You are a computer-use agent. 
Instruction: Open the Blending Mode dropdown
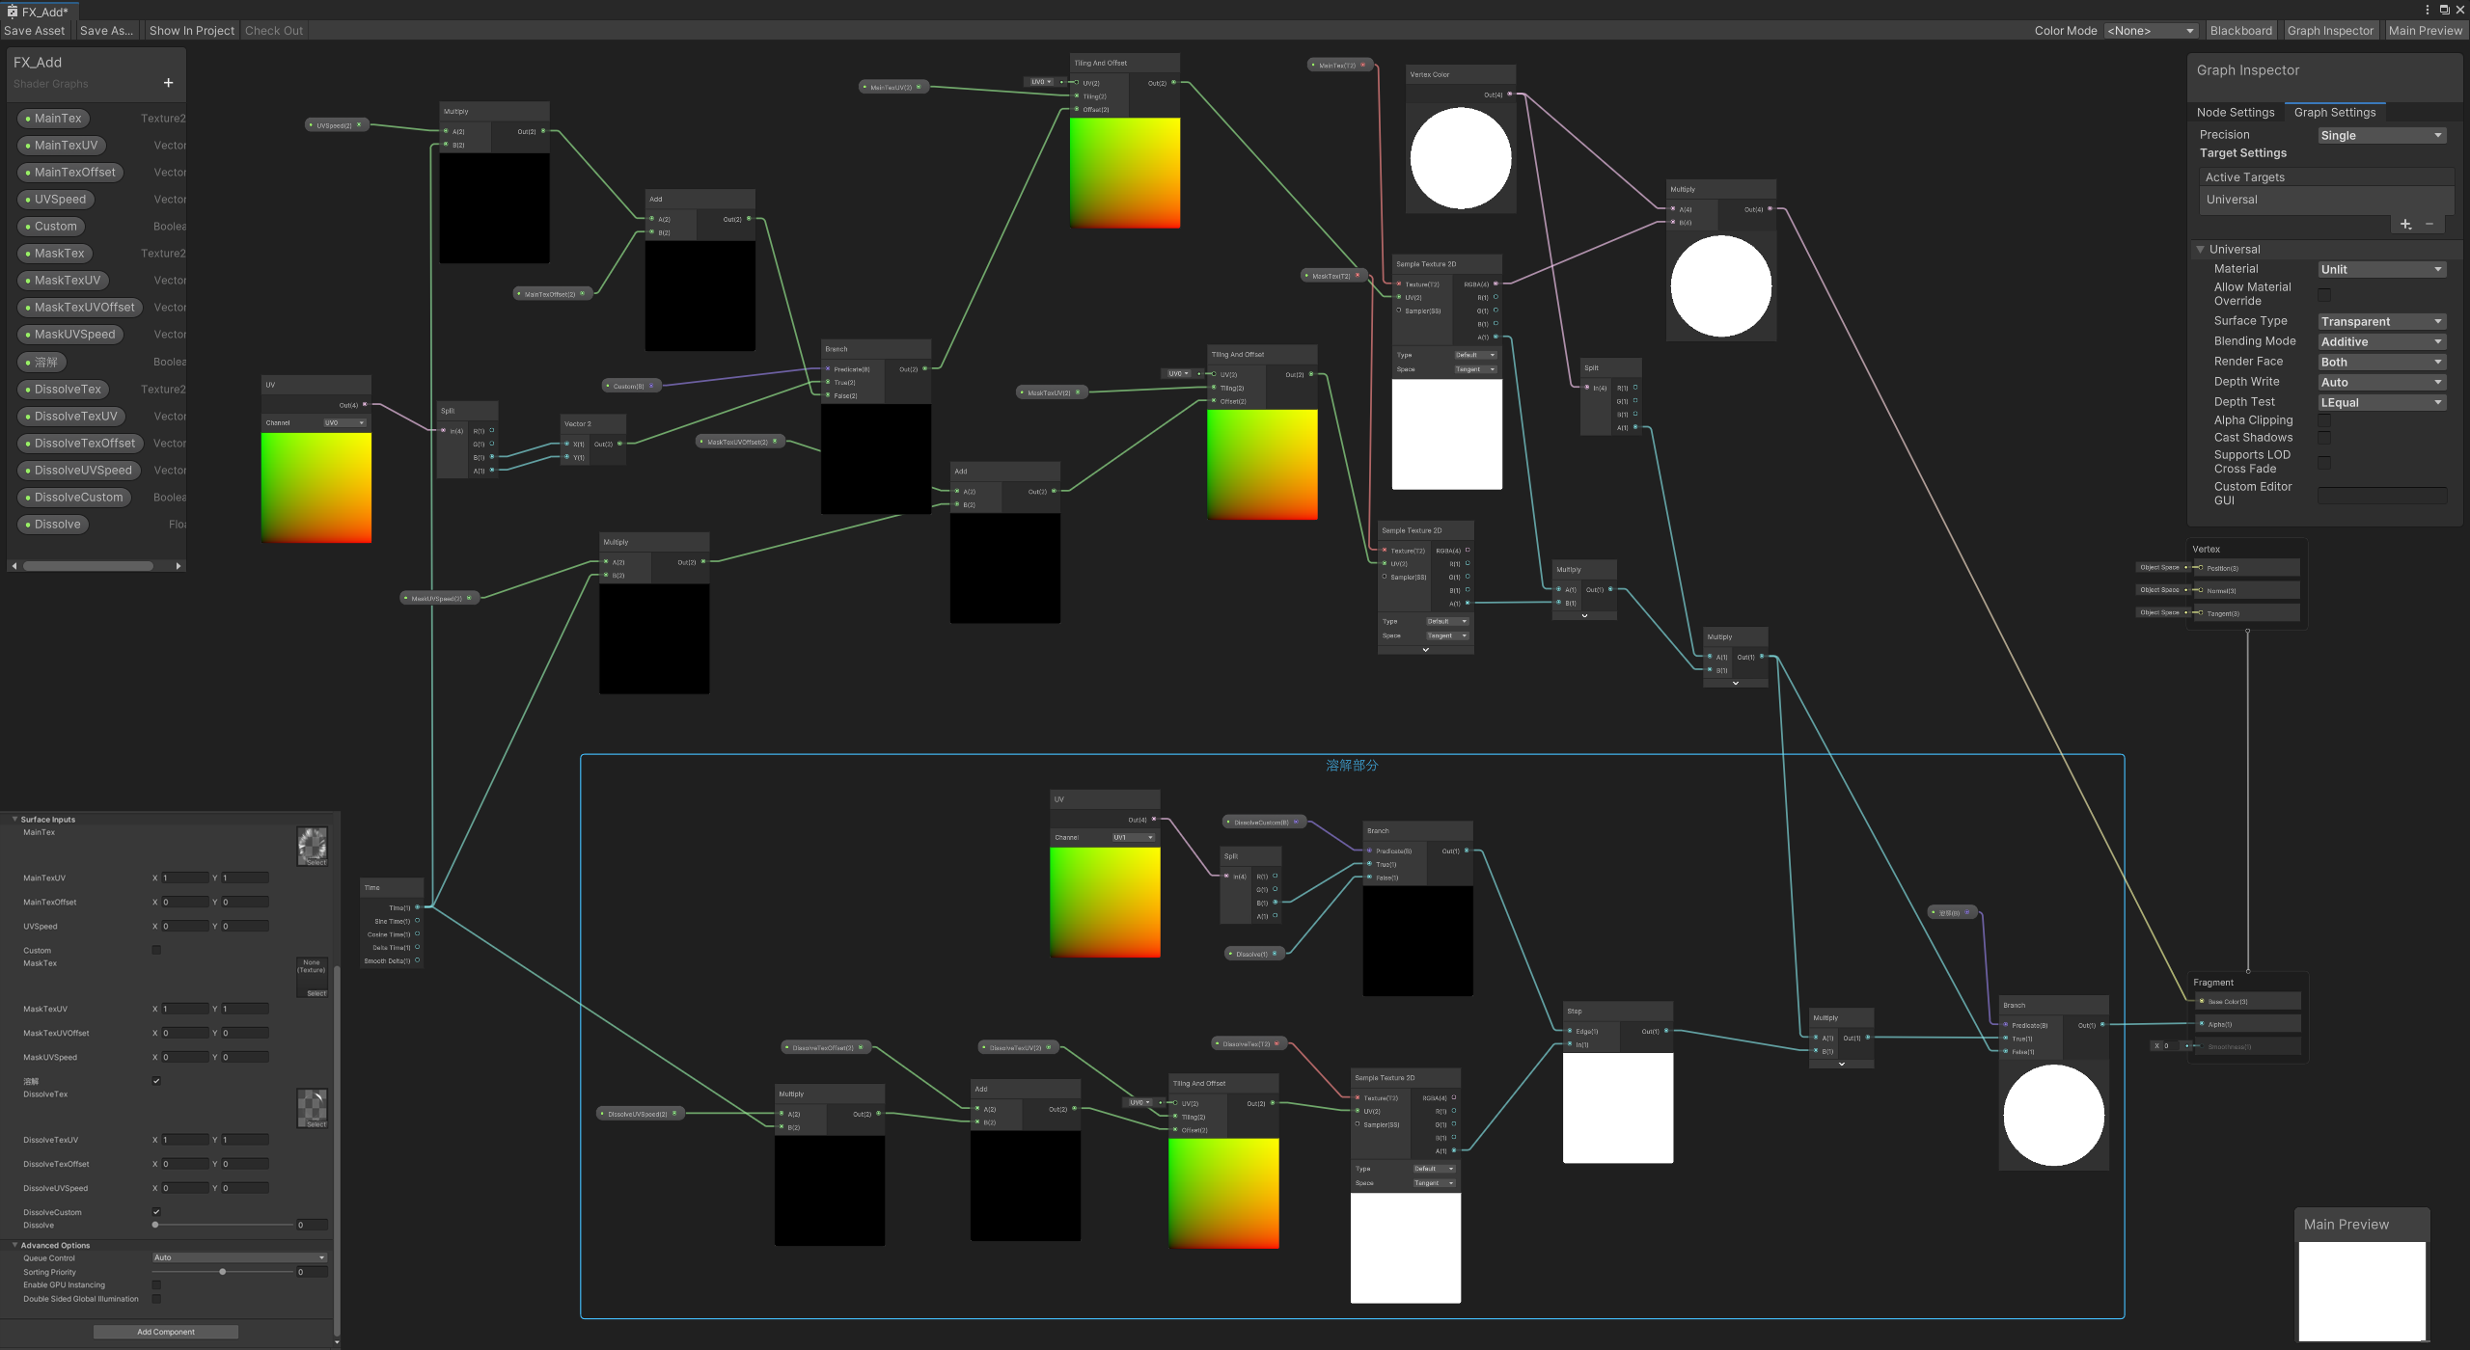tap(2380, 342)
